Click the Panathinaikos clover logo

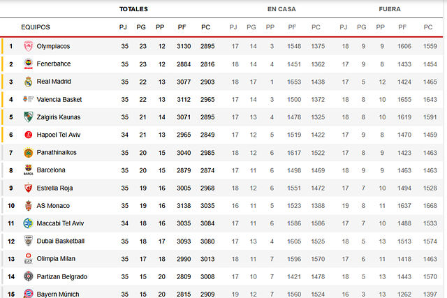point(28,152)
